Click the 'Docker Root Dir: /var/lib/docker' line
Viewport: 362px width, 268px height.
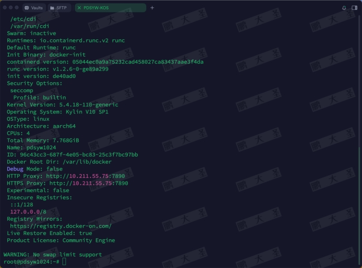pyautogui.click(x=59, y=162)
